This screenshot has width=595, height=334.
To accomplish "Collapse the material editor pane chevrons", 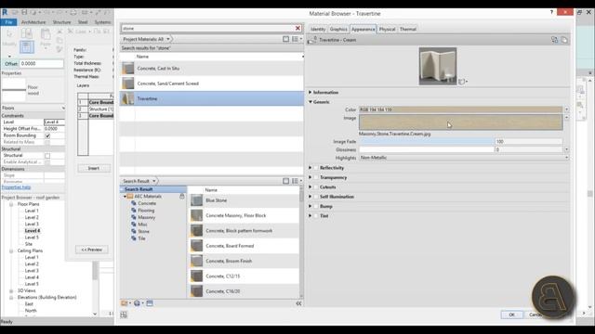I will pyautogui.click(x=298, y=303).
